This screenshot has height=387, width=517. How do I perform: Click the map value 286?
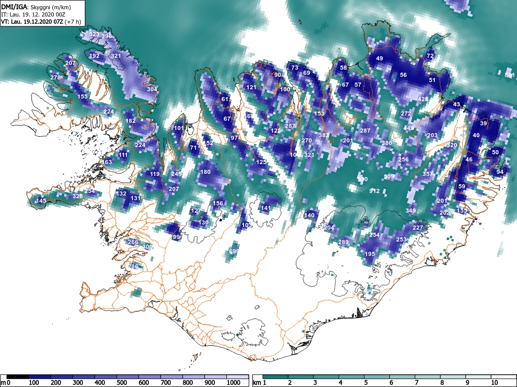tap(133, 266)
